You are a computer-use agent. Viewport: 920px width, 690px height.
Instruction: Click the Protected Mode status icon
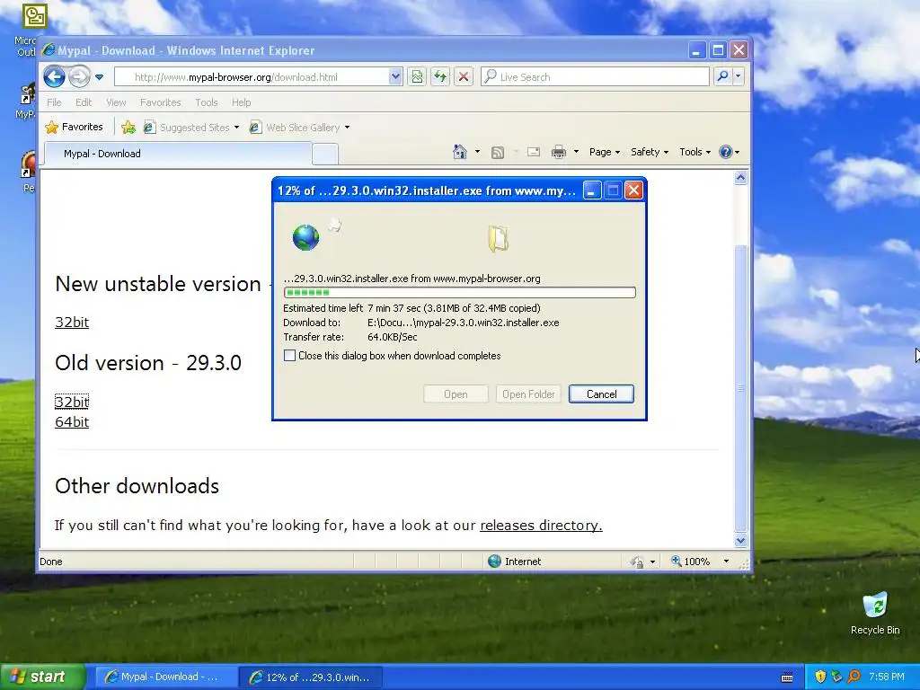638,562
